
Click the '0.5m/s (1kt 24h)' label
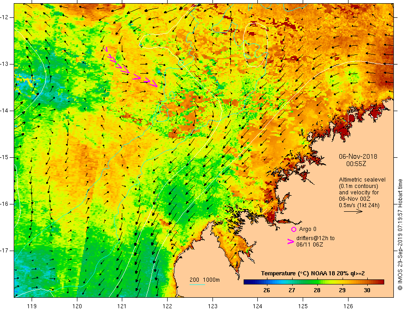[x=359, y=205]
